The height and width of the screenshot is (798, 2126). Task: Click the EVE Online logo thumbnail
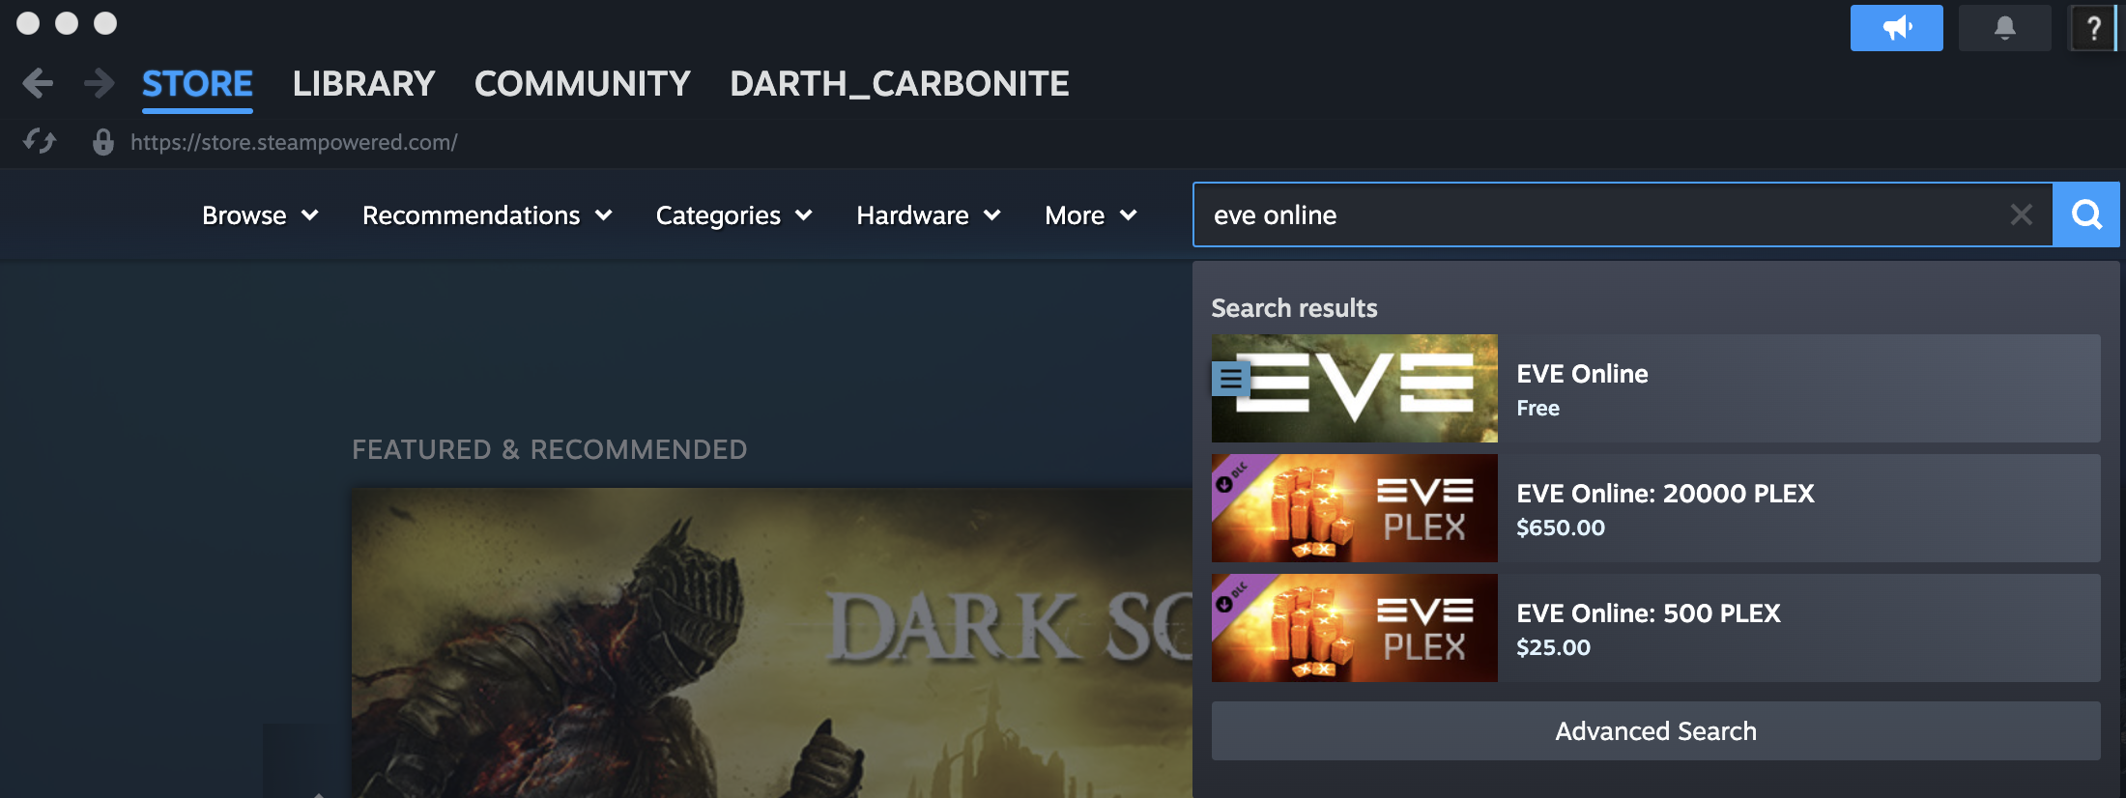[x=1355, y=388]
